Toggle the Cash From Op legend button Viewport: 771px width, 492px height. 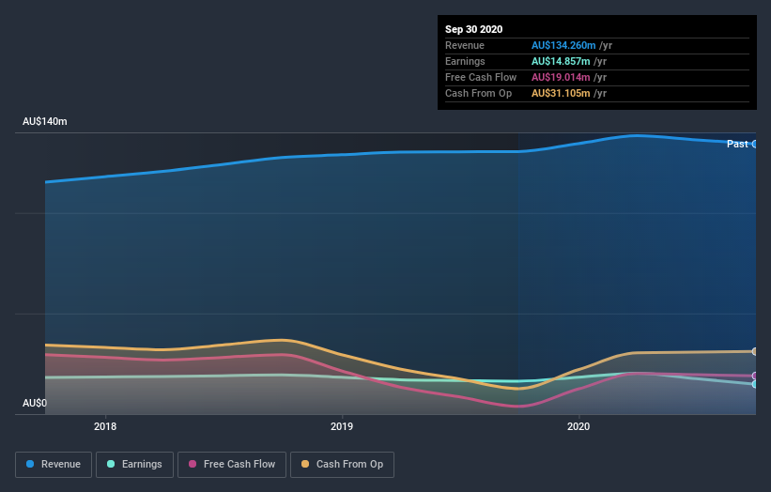[x=342, y=465]
